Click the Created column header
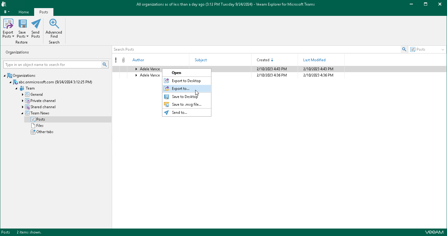The image size is (447, 236). point(263,60)
